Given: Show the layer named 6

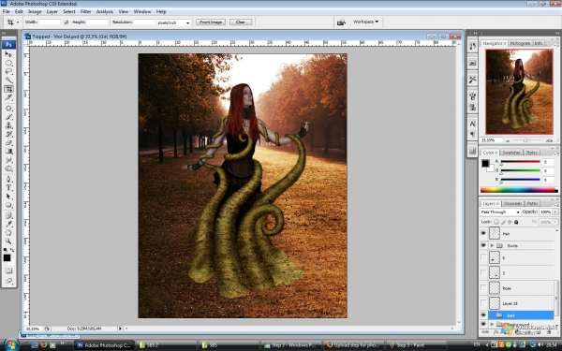Looking at the screenshot, I should click(x=483, y=257).
